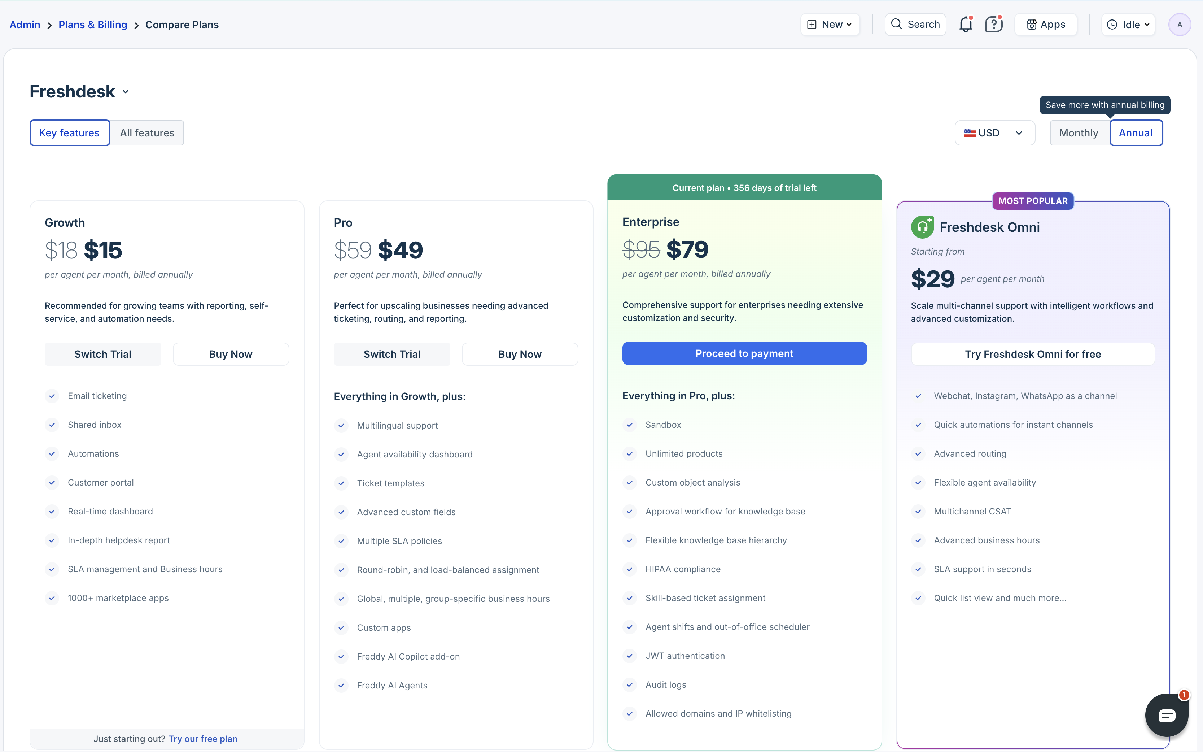Click Proceed to payment button
The image size is (1203, 752).
[744, 354]
